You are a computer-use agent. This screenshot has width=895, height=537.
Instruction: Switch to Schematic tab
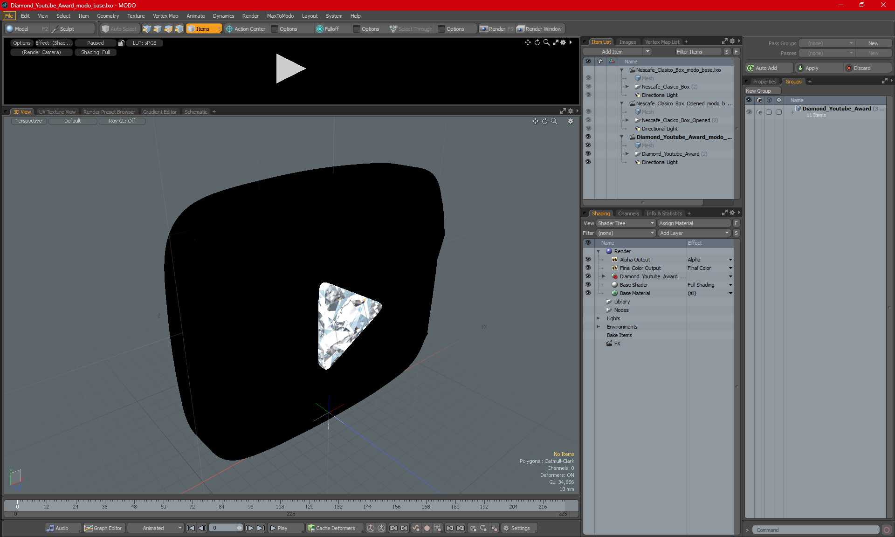click(196, 112)
